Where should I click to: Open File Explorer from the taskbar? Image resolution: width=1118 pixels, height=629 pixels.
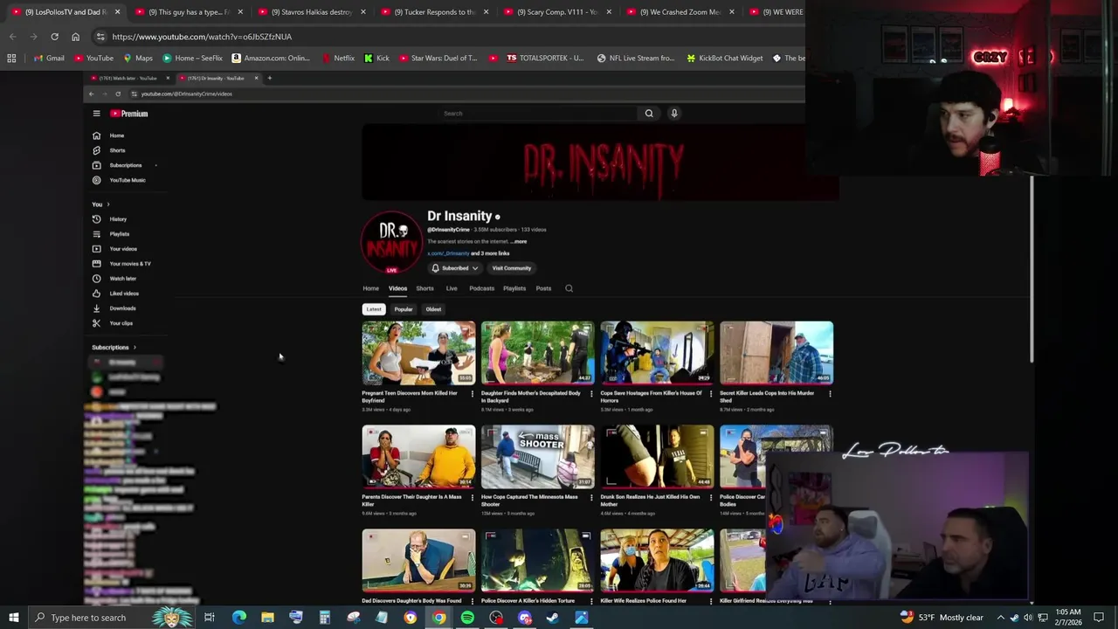pos(267,618)
